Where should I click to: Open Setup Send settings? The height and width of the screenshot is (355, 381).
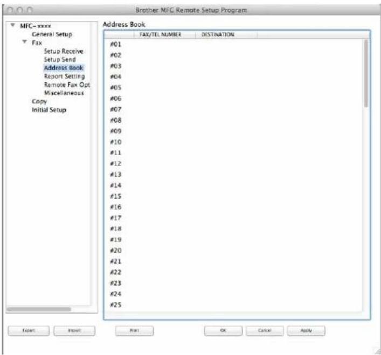pyautogui.click(x=60, y=59)
